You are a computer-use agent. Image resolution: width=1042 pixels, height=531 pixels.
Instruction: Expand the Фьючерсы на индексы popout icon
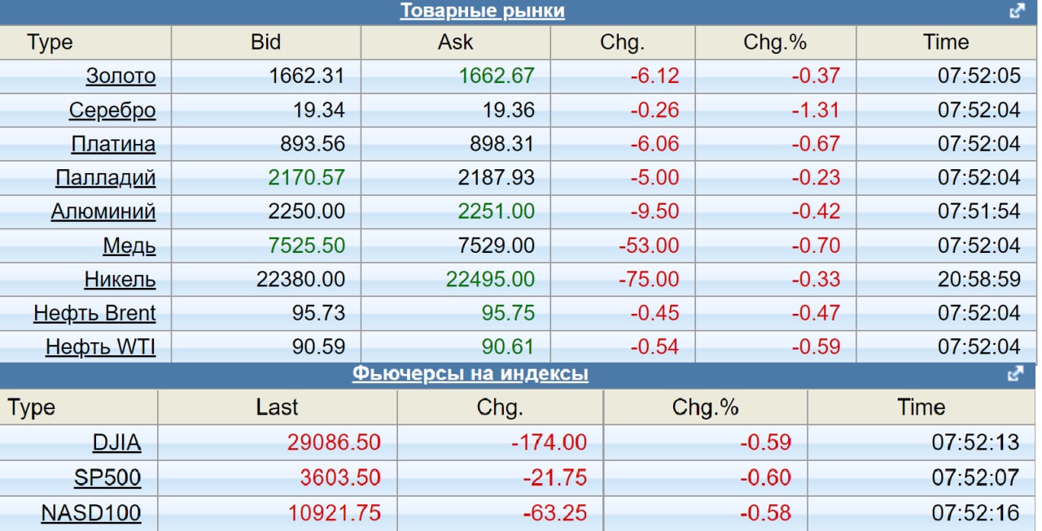(1015, 374)
